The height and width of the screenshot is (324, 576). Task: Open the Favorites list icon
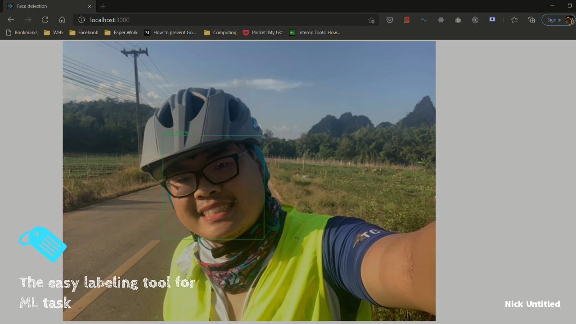pos(514,20)
